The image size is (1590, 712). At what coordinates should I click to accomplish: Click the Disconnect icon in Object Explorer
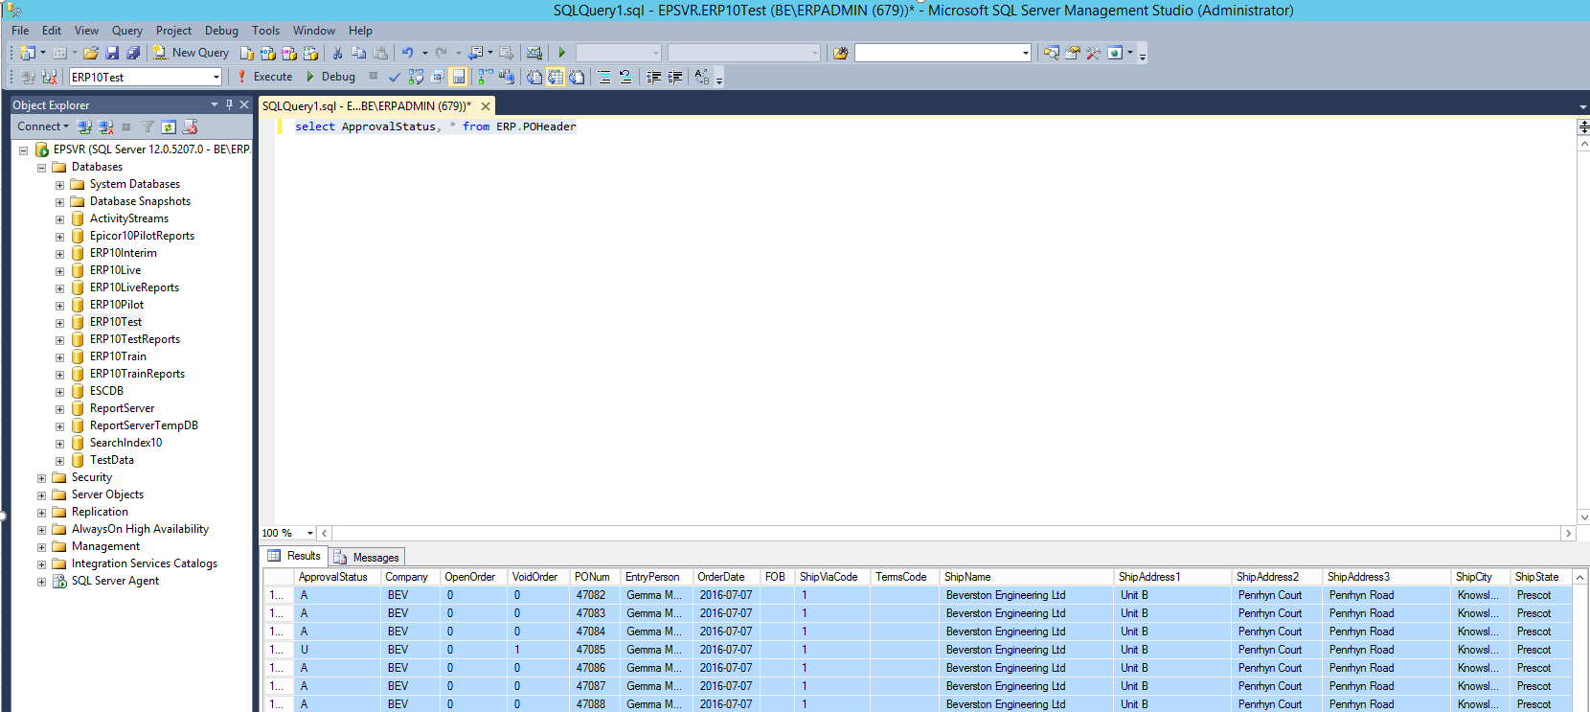105,126
